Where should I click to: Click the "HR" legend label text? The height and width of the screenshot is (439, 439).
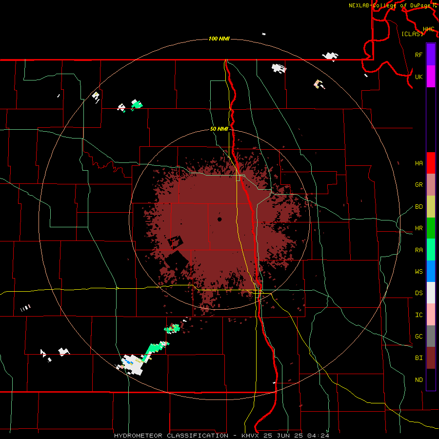click(419, 228)
